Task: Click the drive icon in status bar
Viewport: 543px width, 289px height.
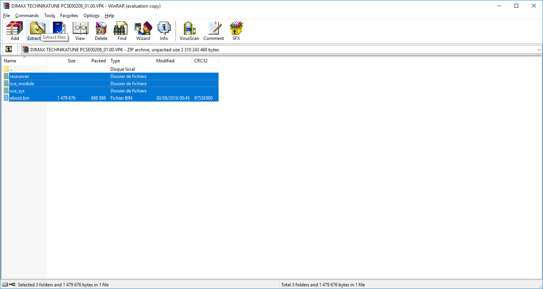Action: click(5, 284)
